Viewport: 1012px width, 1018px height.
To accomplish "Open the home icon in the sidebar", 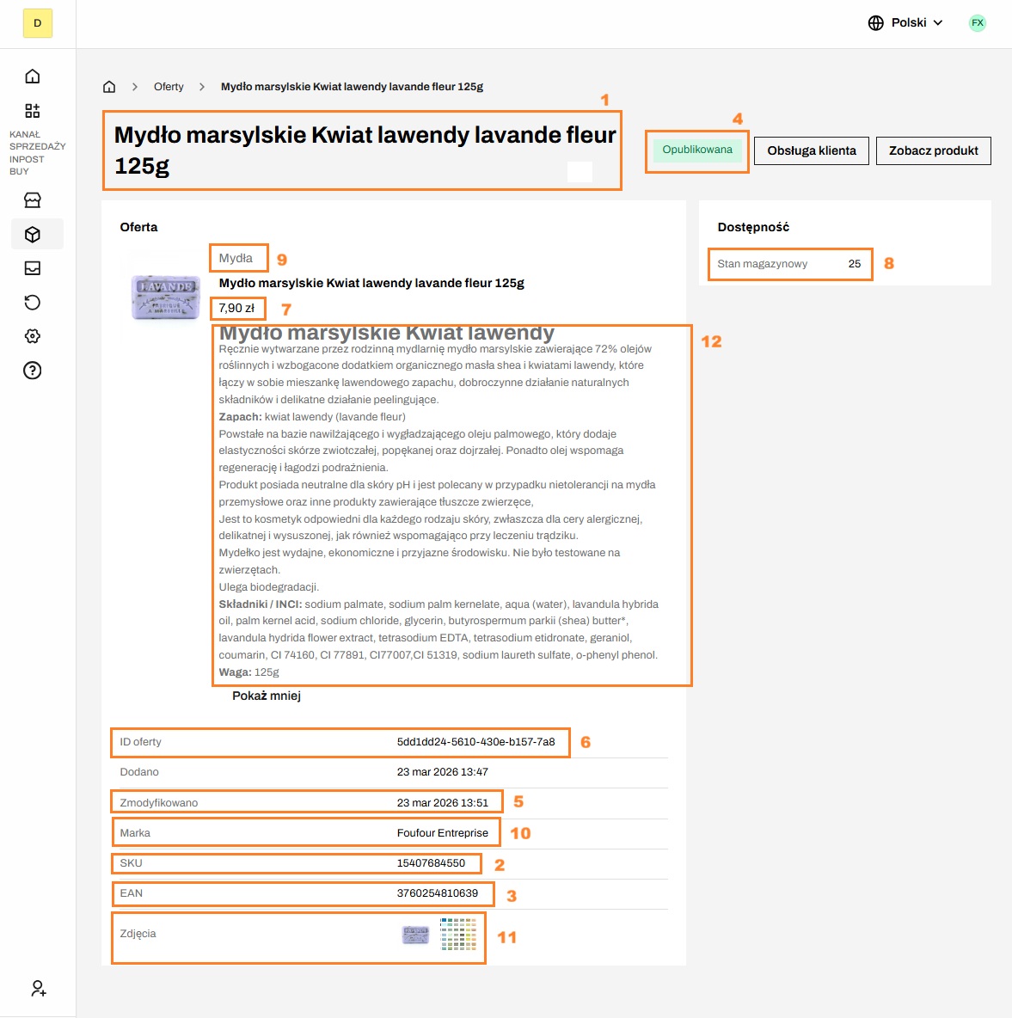I will click(33, 77).
